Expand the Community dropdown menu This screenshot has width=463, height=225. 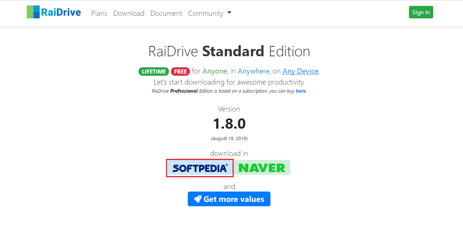[x=210, y=13]
